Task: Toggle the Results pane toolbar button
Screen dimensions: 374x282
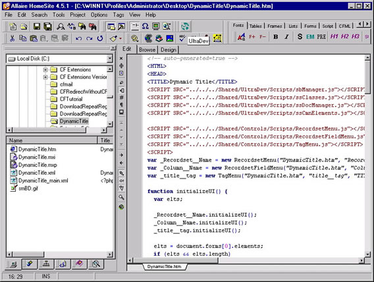Action: pos(121,26)
